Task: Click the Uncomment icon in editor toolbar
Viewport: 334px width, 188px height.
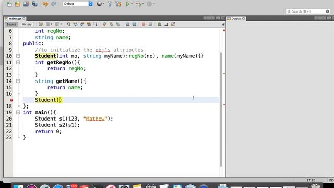Action: [x=166, y=25]
